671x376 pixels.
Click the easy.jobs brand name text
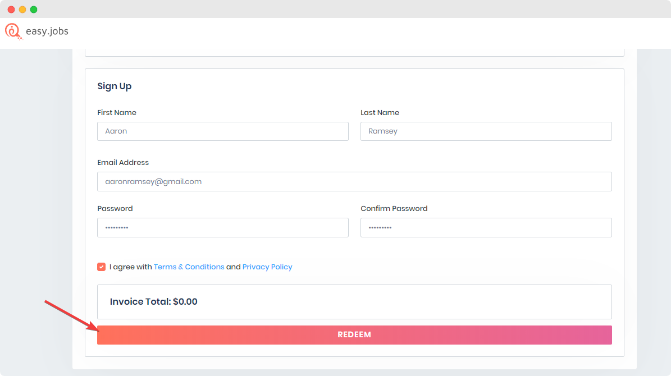(x=47, y=31)
